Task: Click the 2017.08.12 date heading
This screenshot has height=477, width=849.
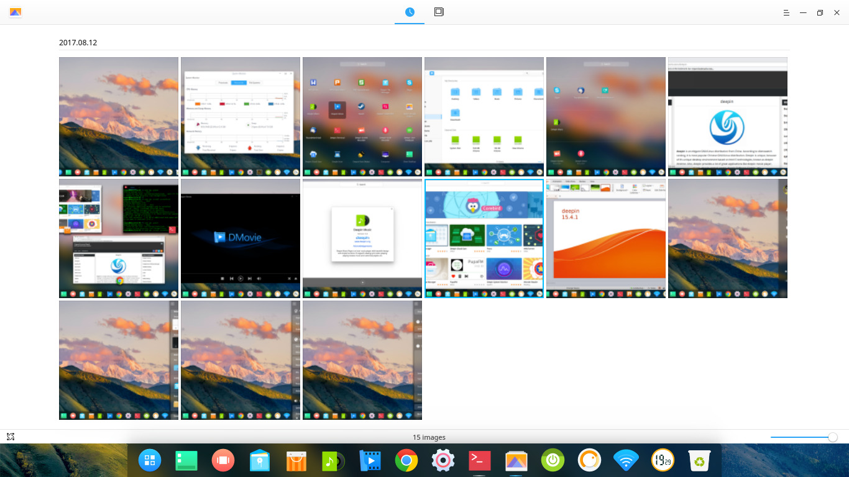Action: 78,43
